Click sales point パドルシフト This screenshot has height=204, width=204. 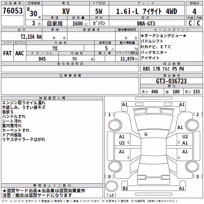click(152, 41)
